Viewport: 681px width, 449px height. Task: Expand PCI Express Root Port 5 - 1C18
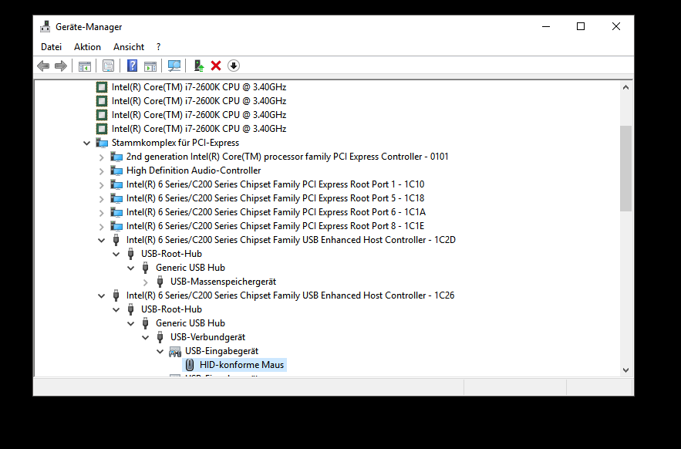(101, 198)
